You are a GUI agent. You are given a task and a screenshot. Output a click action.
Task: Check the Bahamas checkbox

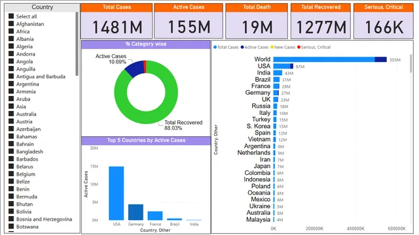tap(11, 136)
